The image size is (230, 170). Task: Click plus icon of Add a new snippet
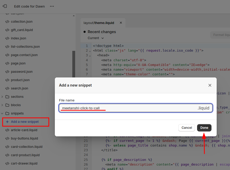(x=7, y=122)
